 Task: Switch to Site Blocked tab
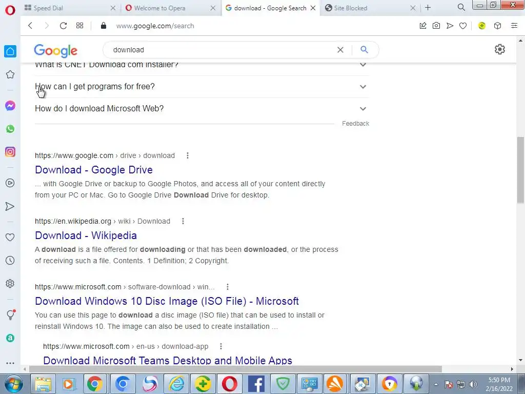[x=370, y=8]
